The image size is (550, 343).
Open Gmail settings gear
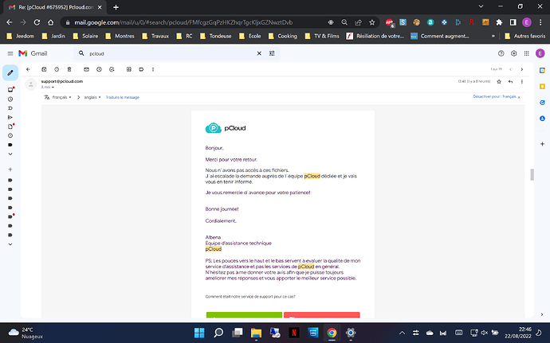513,53
